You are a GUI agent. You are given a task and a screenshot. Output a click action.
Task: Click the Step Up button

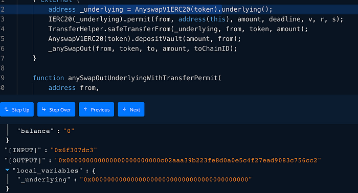(x=17, y=109)
